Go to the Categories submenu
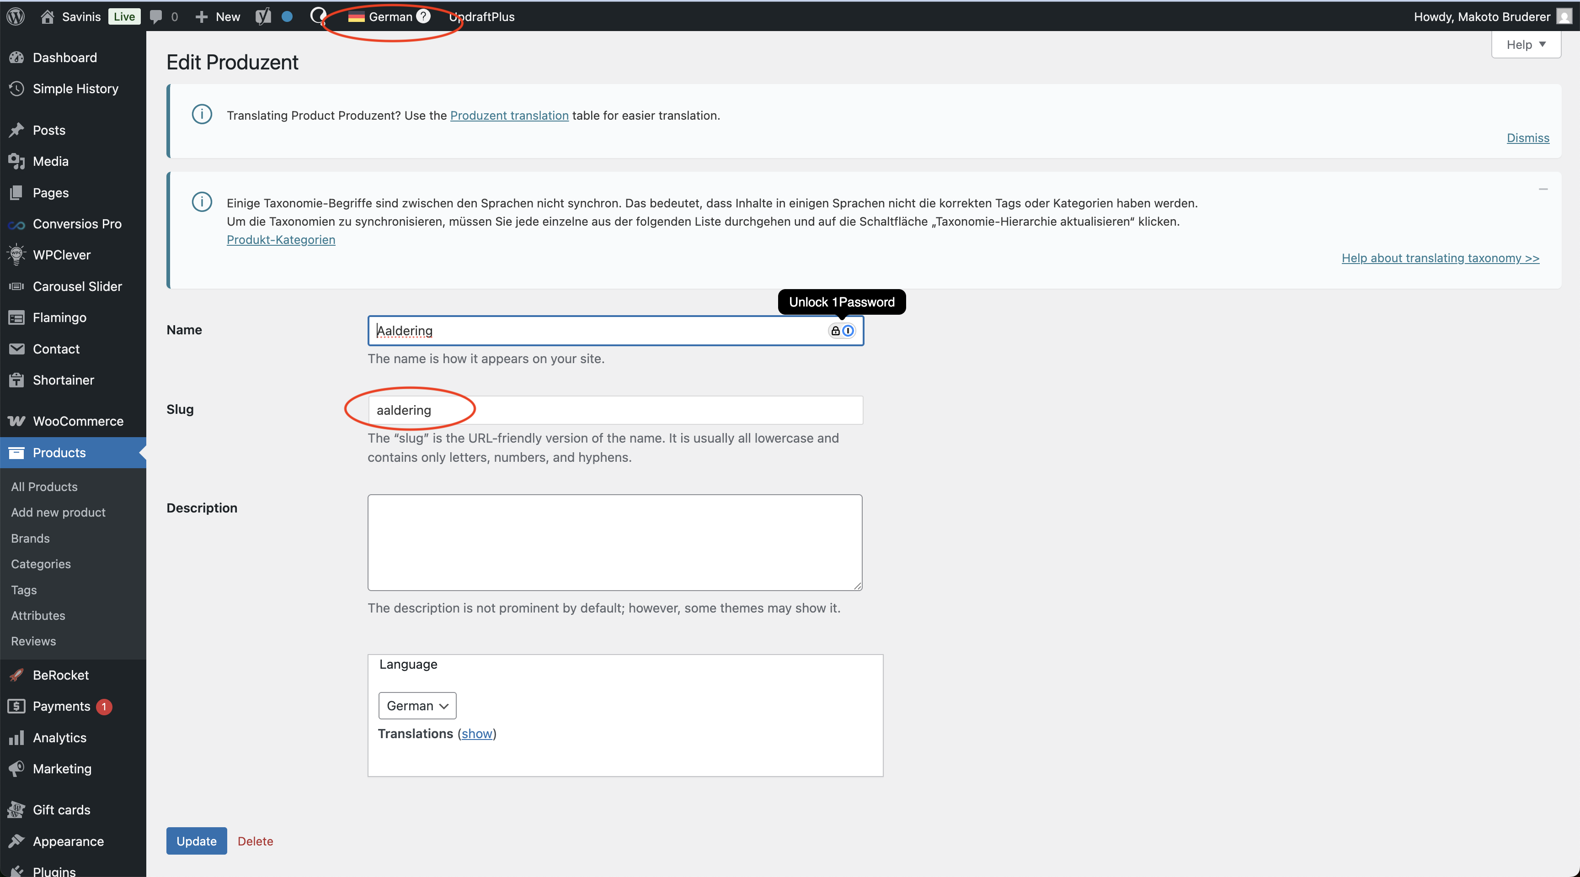Image resolution: width=1580 pixels, height=877 pixels. tap(41, 564)
